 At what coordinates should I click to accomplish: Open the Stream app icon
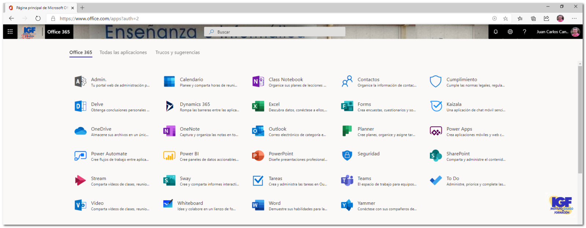[80, 180]
